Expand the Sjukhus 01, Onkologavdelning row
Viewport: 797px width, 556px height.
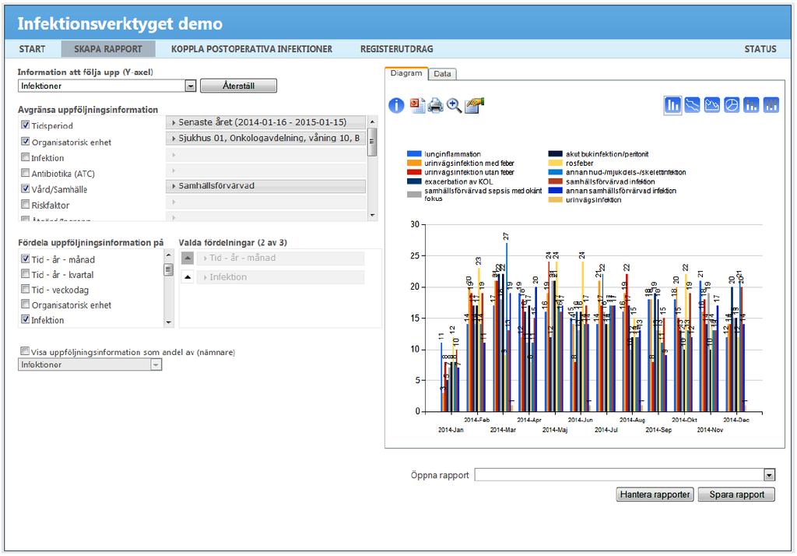coord(266,139)
